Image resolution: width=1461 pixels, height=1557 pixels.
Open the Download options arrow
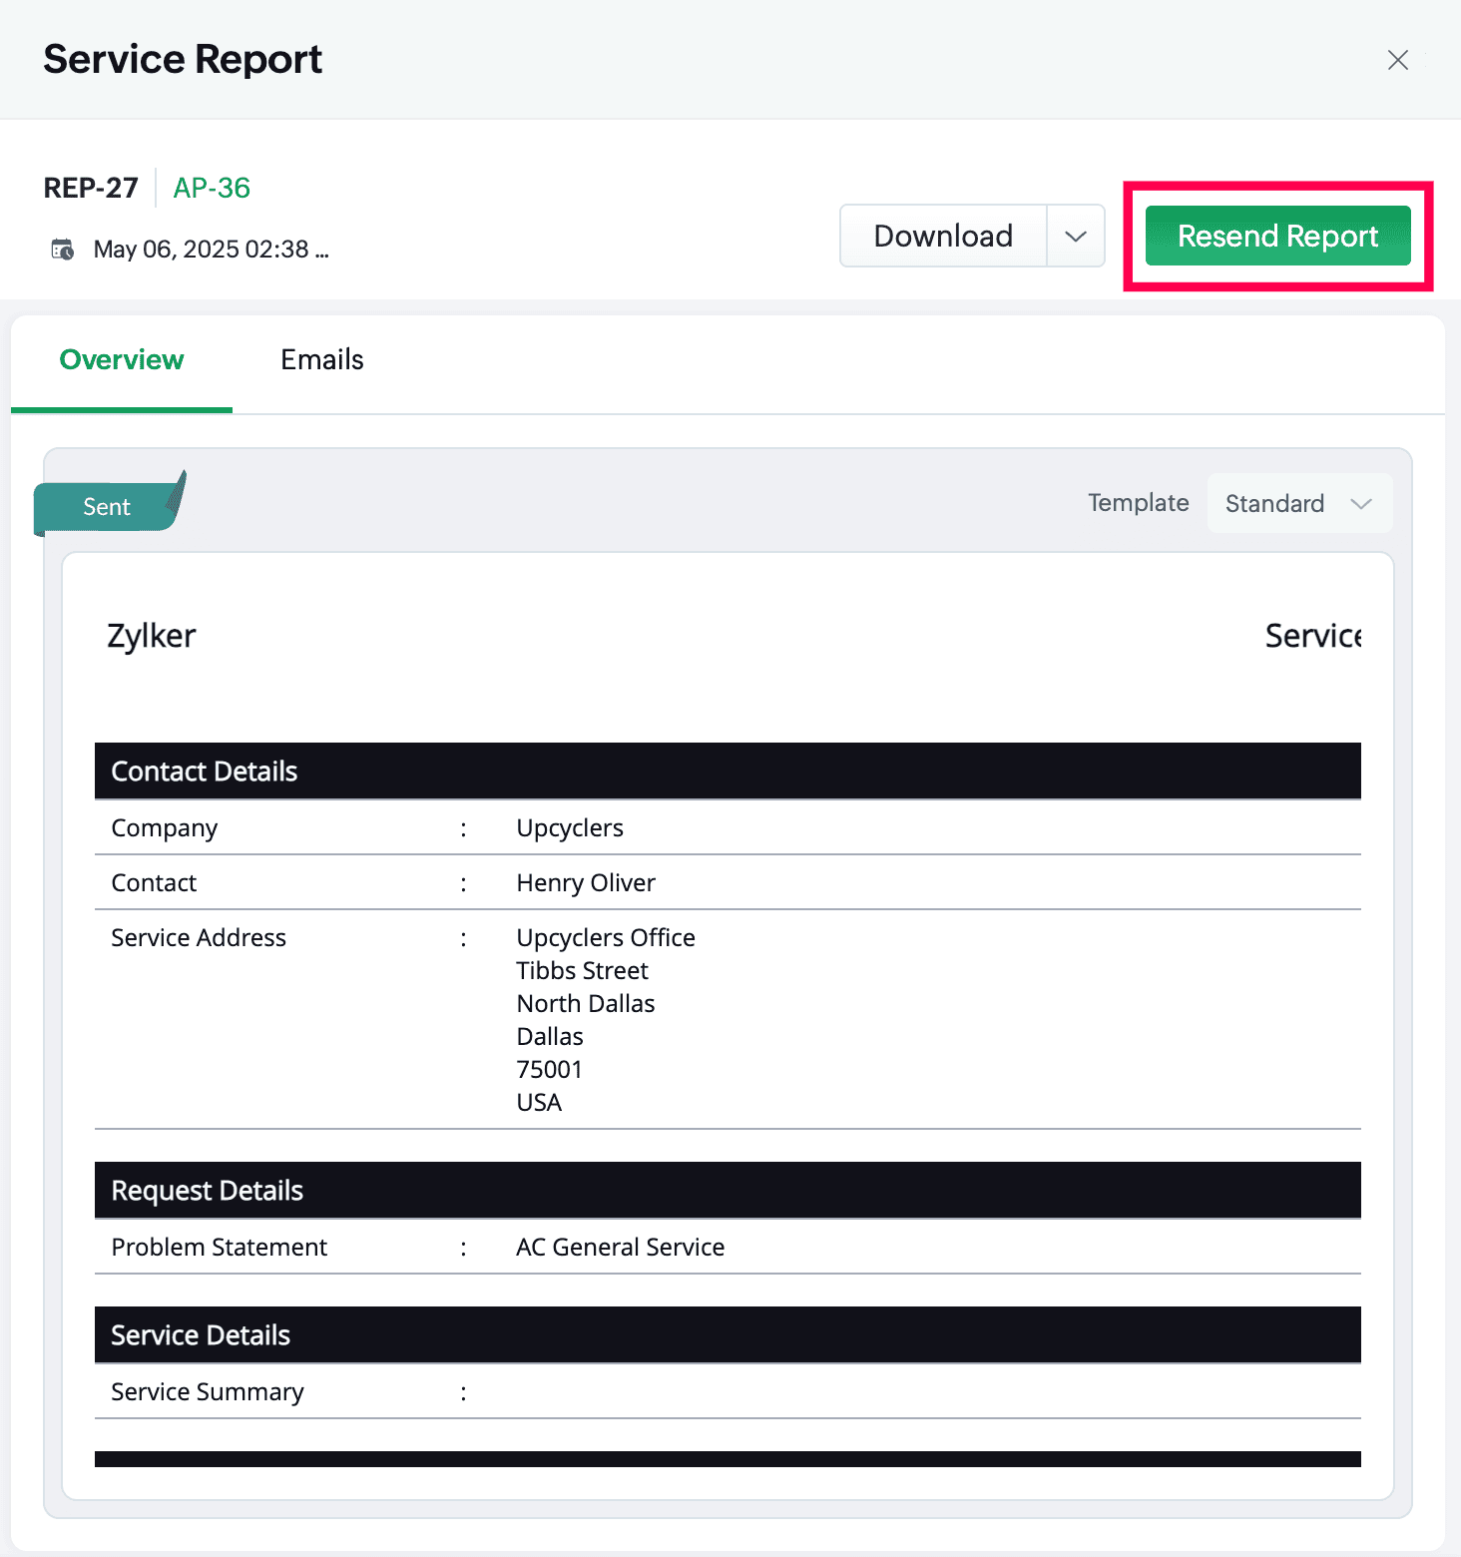coord(1075,237)
